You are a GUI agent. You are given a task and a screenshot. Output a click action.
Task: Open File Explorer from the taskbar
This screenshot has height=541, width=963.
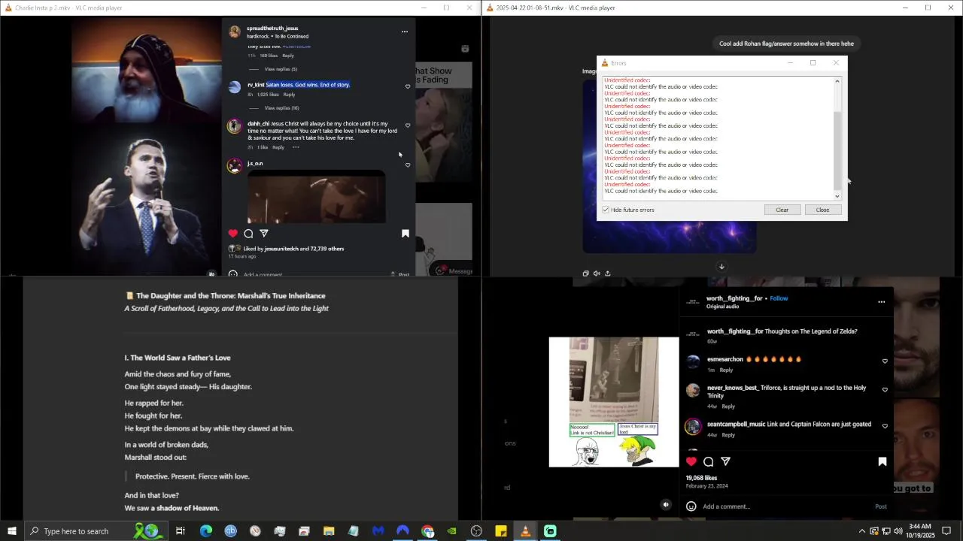329,531
